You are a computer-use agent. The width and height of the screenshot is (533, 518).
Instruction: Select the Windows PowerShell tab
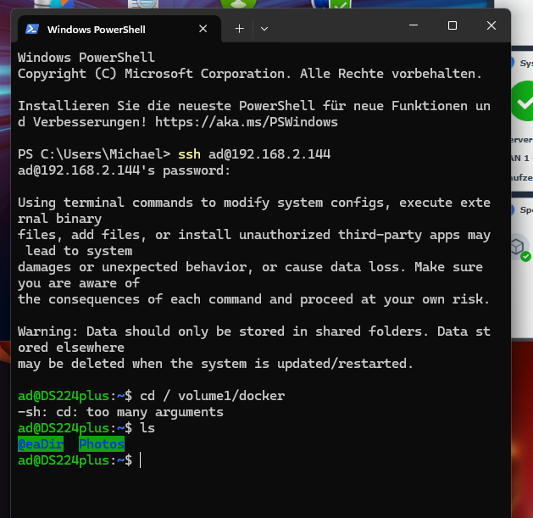(119, 29)
